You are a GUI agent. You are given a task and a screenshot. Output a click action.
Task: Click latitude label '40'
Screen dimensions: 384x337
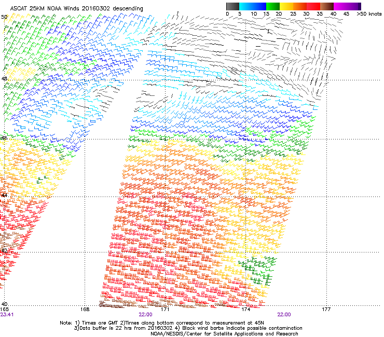4,304
